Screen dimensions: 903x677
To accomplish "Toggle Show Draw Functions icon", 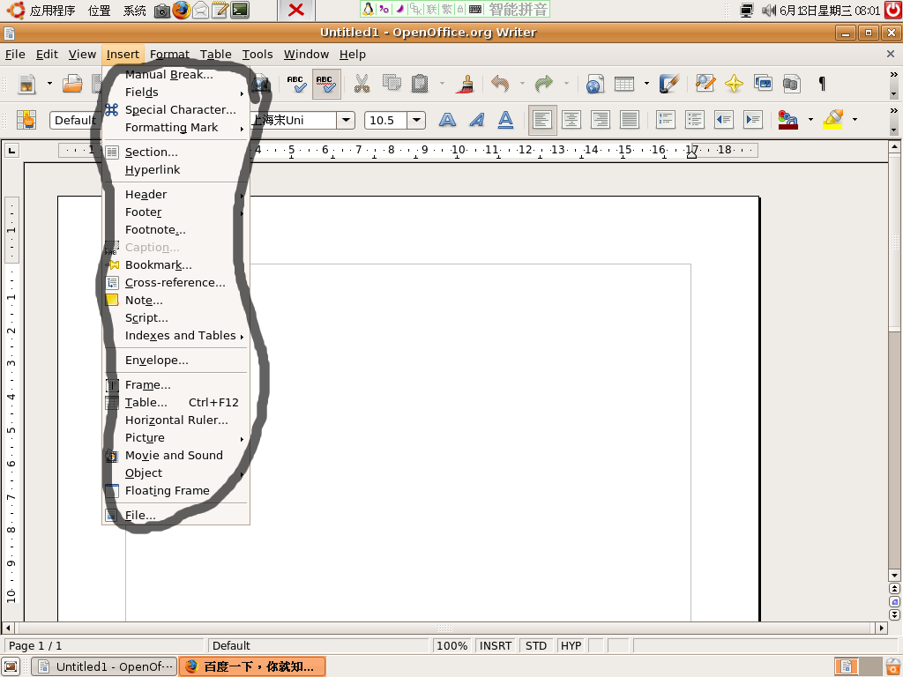I will coord(669,84).
